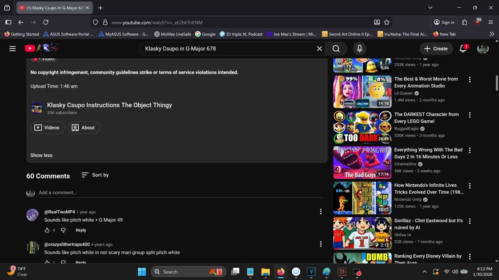
Task: Click the Firefox Sign in button
Action: pyautogui.click(x=444, y=23)
